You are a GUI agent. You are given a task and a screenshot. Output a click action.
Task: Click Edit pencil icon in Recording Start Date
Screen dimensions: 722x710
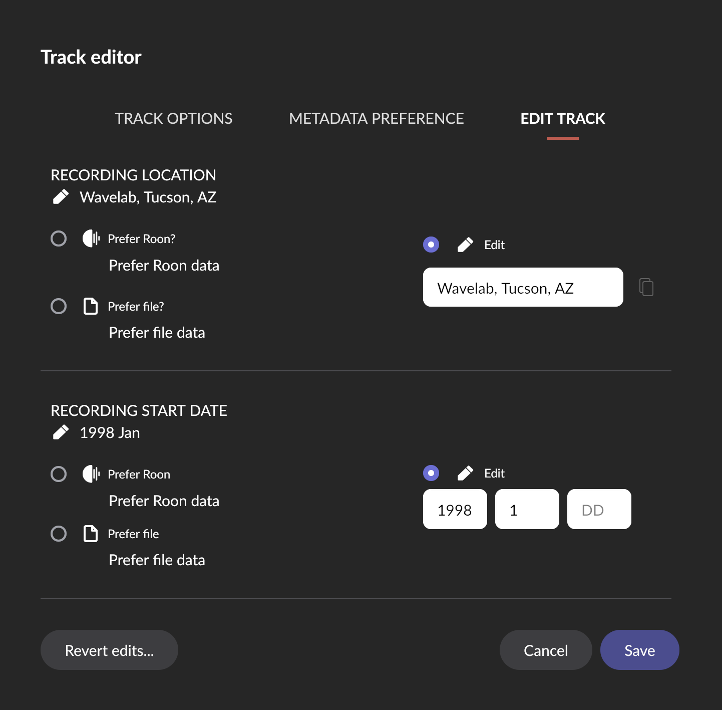pyautogui.click(x=465, y=473)
